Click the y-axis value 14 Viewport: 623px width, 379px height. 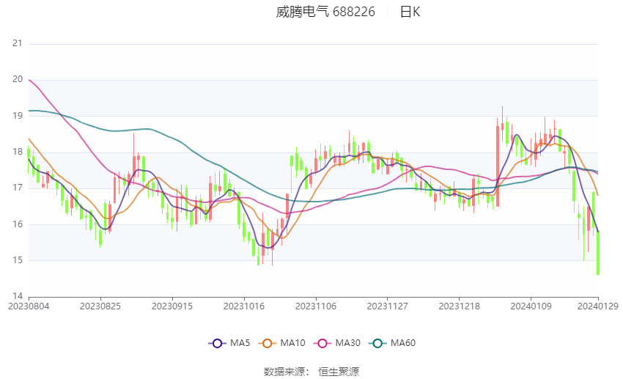(18, 296)
